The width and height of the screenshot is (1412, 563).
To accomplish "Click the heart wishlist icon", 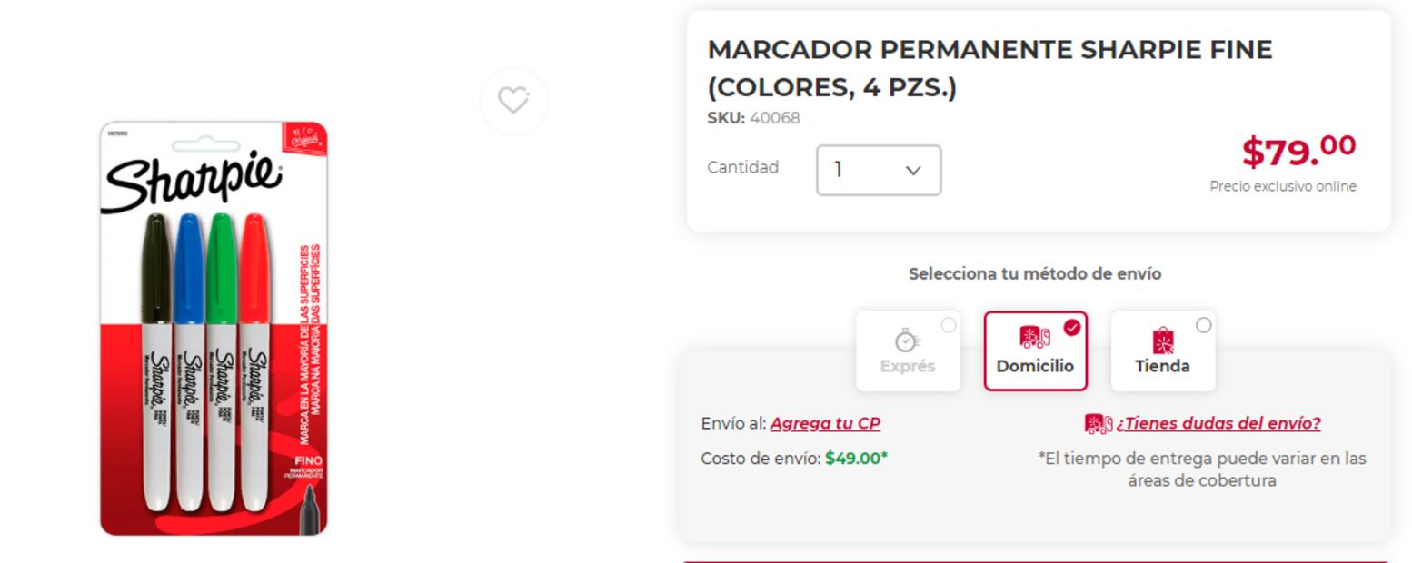I will point(513,100).
